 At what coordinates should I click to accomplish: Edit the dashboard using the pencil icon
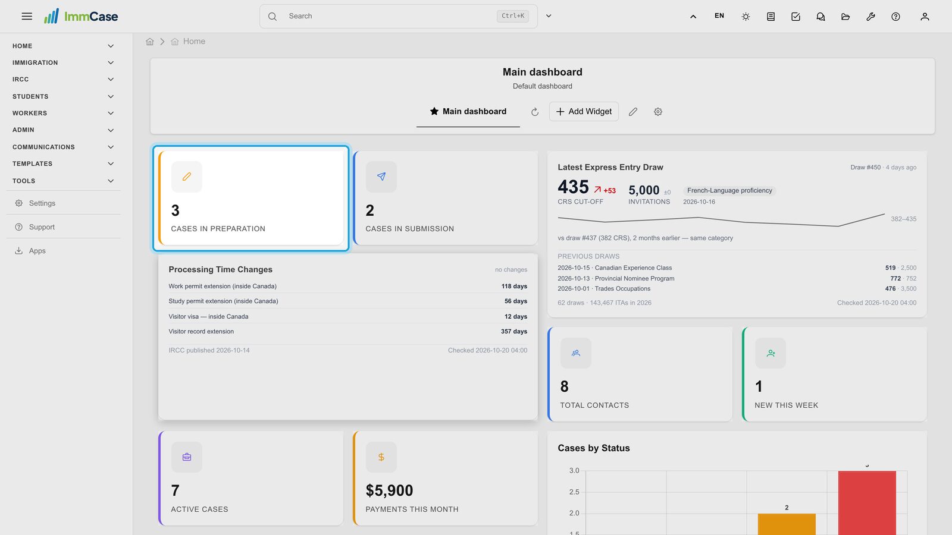click(x=633, y=112)
